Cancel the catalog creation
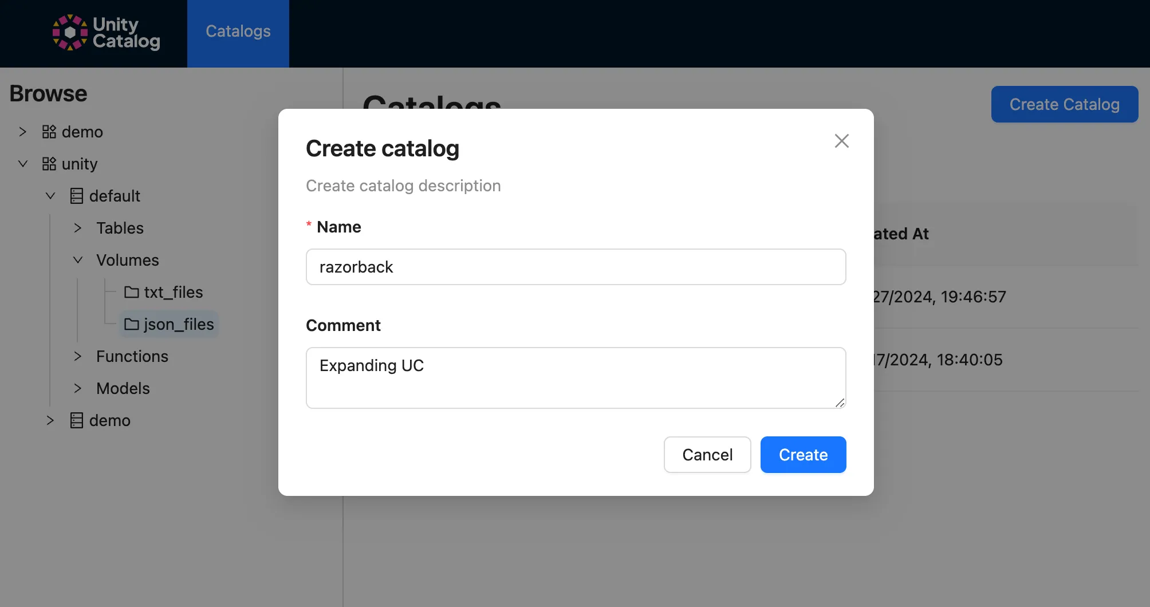Screen dimensions: 1150x607 coord(707,454)
